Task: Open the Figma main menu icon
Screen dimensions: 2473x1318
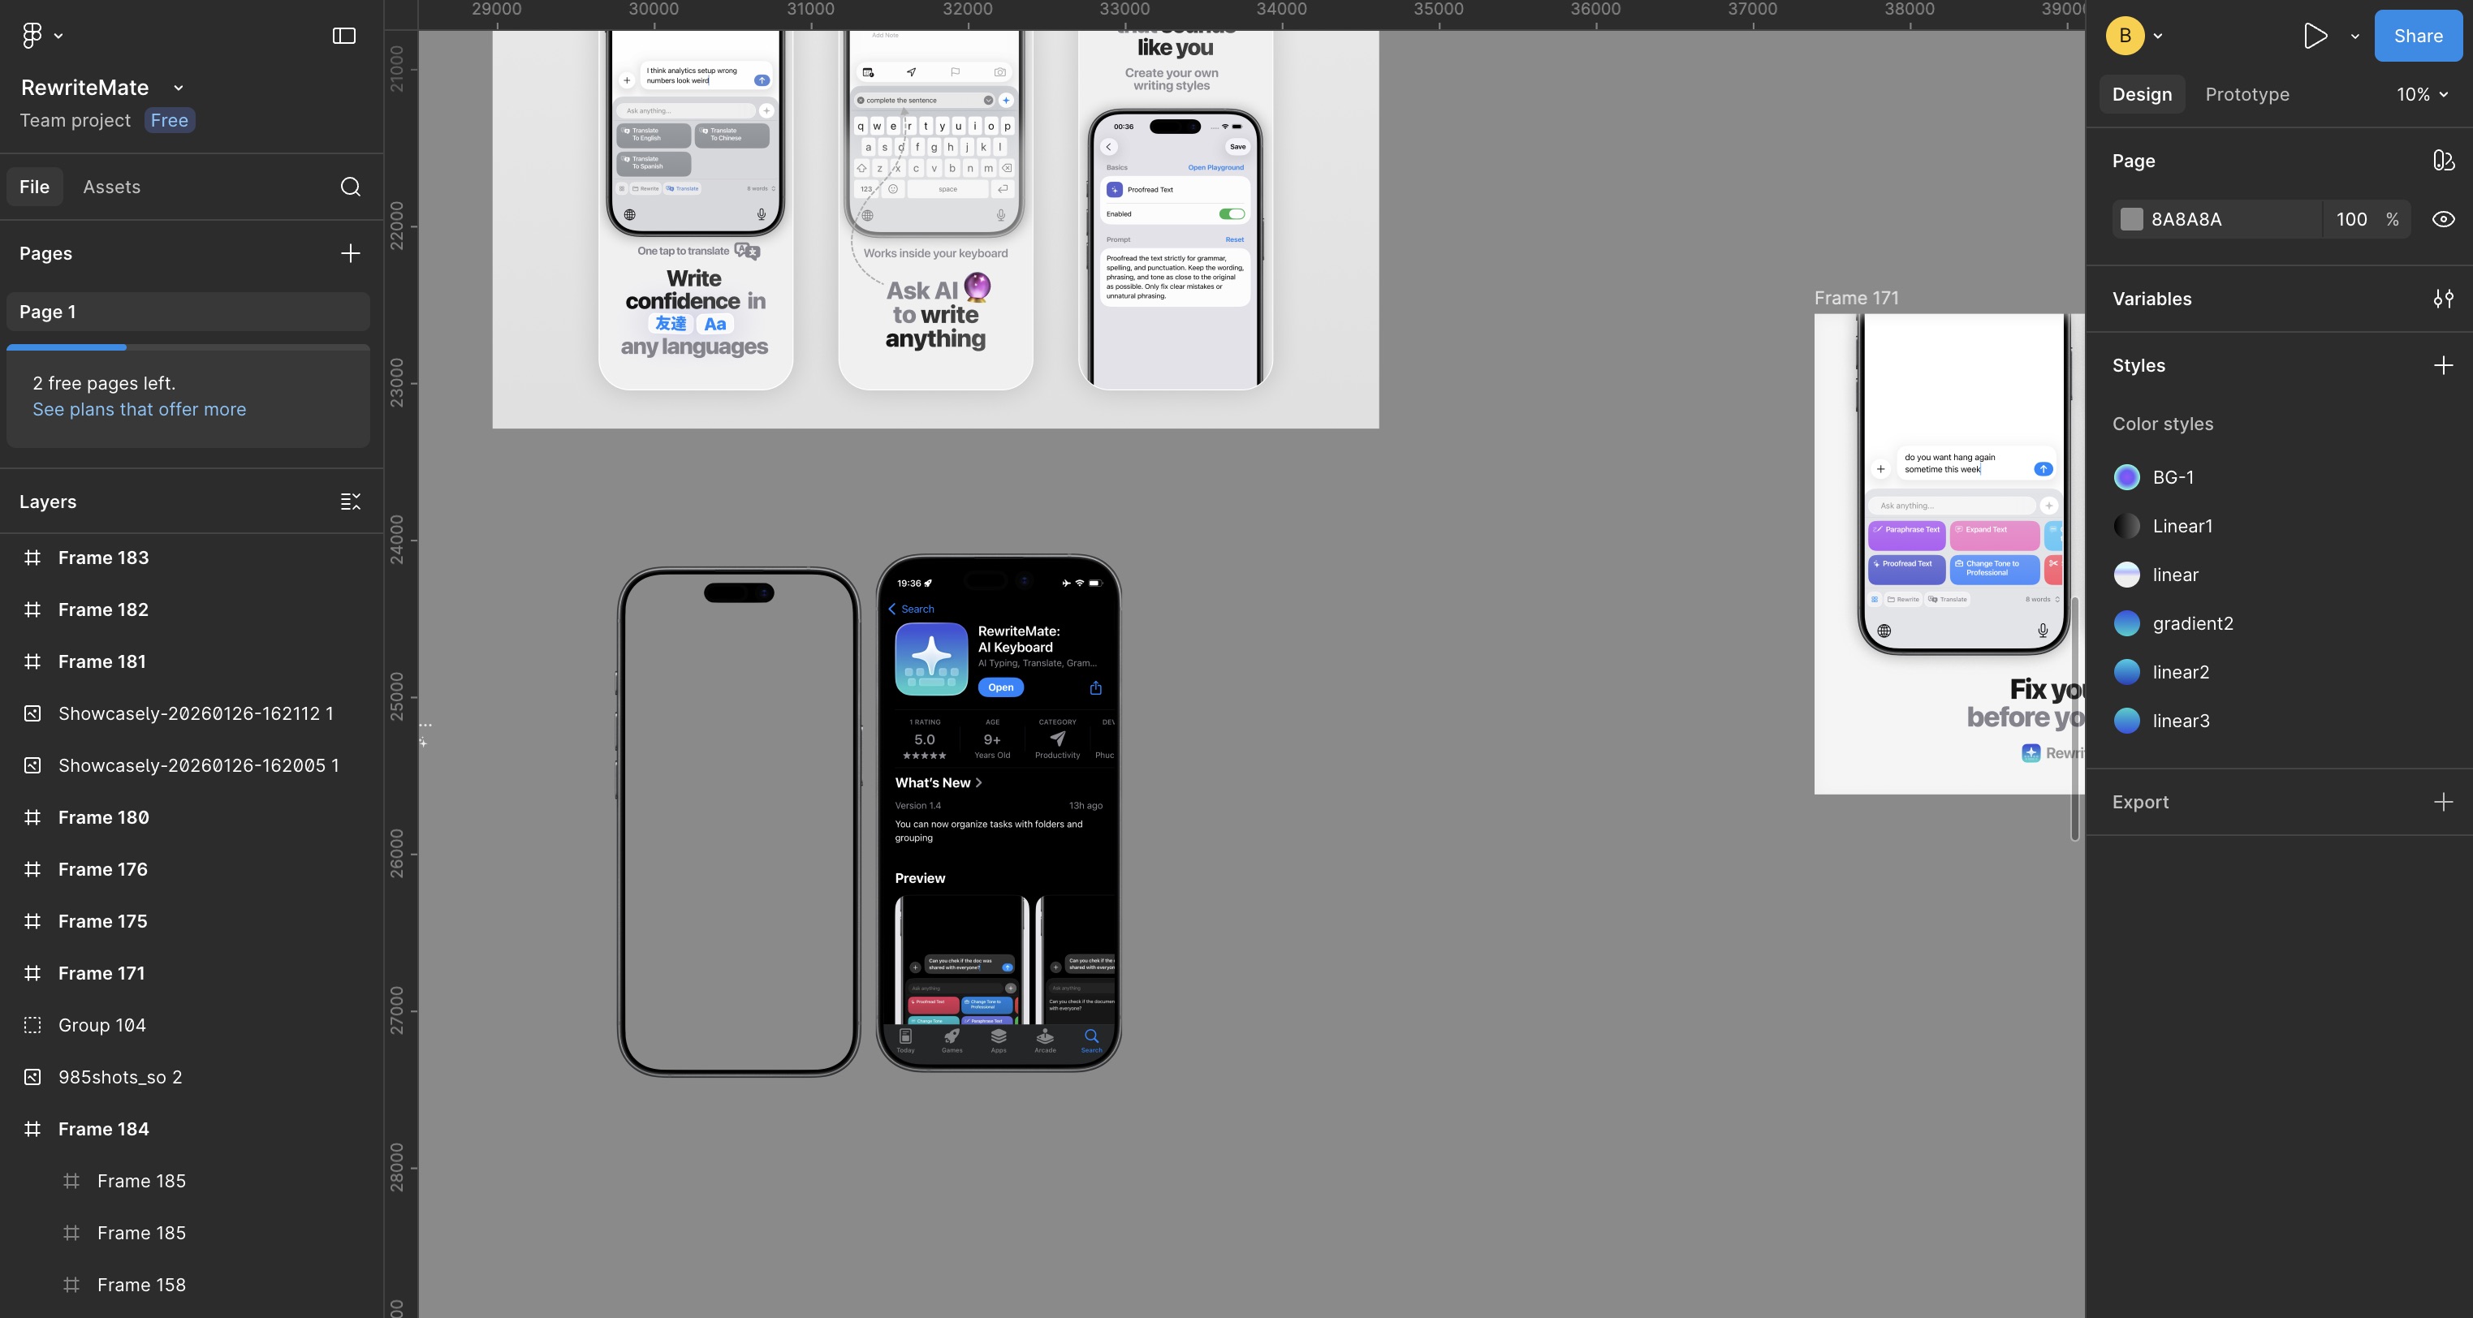Action: pyautogui.click(x=32, y=36)
